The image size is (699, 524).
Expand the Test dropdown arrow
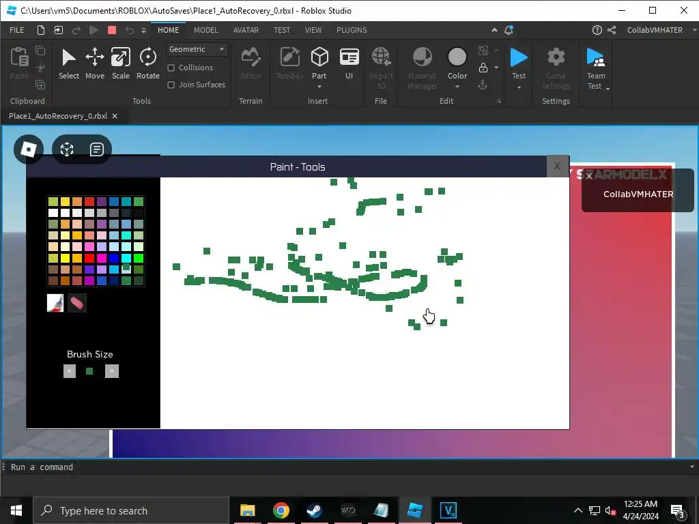(519, 87)
